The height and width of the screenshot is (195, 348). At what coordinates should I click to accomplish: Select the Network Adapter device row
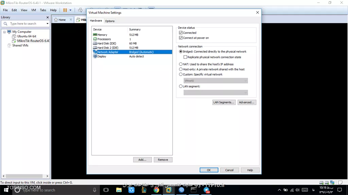tap(132, 52)
